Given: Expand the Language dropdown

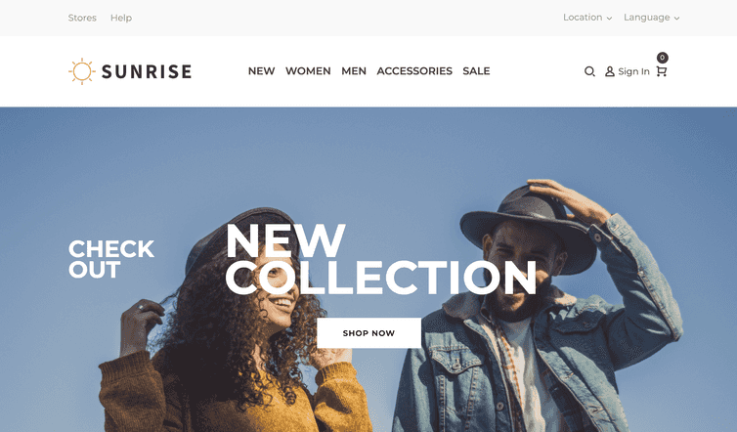Looking at the screenshot, I should 651,18.
